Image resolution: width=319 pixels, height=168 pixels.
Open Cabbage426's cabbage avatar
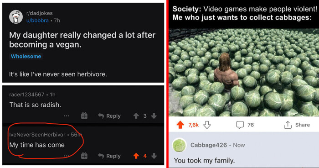tap(179, 145)
